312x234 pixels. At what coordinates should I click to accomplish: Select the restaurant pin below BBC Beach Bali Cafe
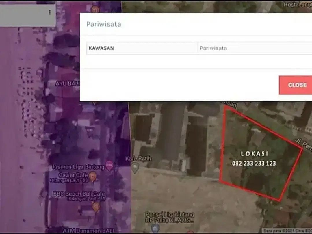[96, 207]
